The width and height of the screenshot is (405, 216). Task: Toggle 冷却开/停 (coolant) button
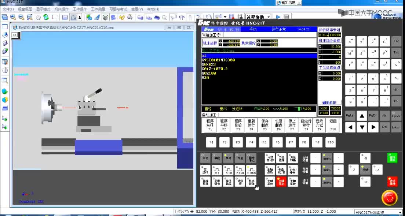[x=270, y=158]
